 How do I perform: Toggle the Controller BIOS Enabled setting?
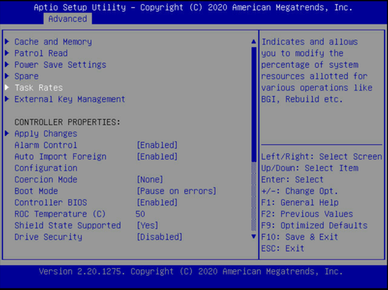(158, 202)
